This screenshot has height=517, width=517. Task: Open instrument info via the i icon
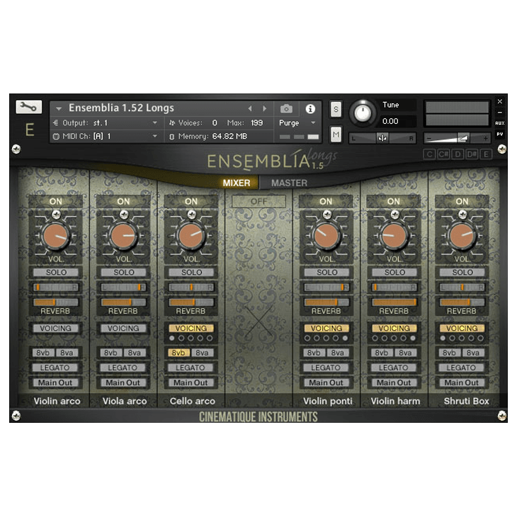310,108
